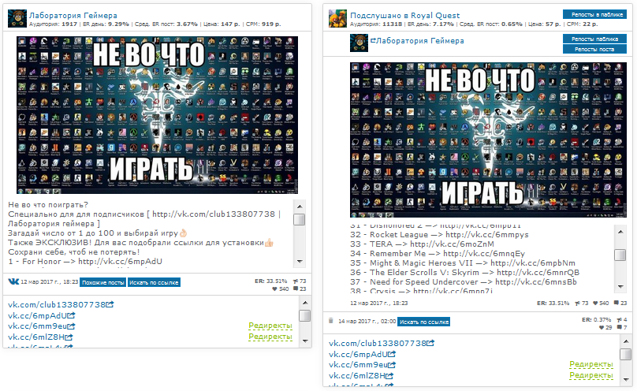Click the line 33 - TERA in right card list
The image size is (637, 391).
422,244
